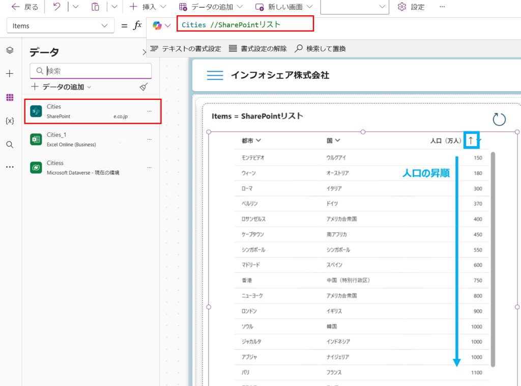Viewport: 521px width, 386px height.
Task: Open 設定 settings in the toolbar
Action: click(411, 7)
